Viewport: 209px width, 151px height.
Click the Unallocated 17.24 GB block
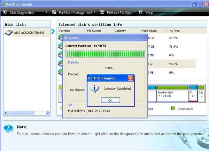[x=173, y=94]
